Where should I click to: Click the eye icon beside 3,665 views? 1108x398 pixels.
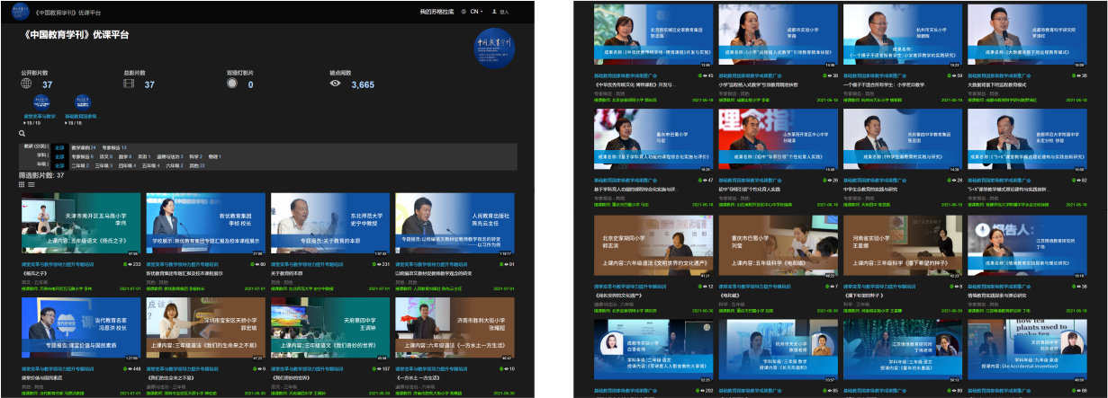(336, 84)
